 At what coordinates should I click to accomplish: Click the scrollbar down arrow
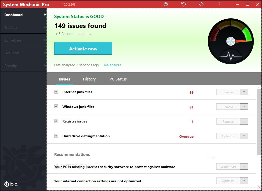click(259, 187)
